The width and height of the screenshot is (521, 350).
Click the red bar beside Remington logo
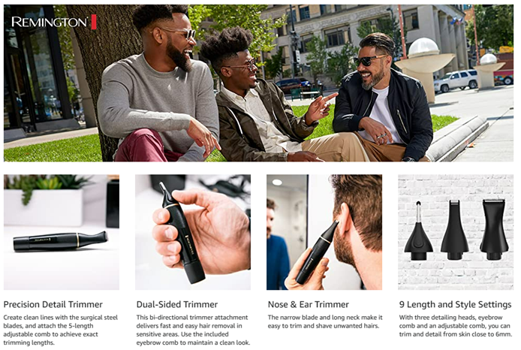pos(94,22)
